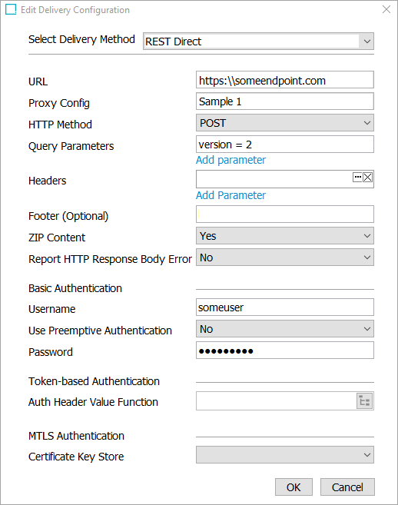Clear Headers field with the X icon

tap(368, 177)
